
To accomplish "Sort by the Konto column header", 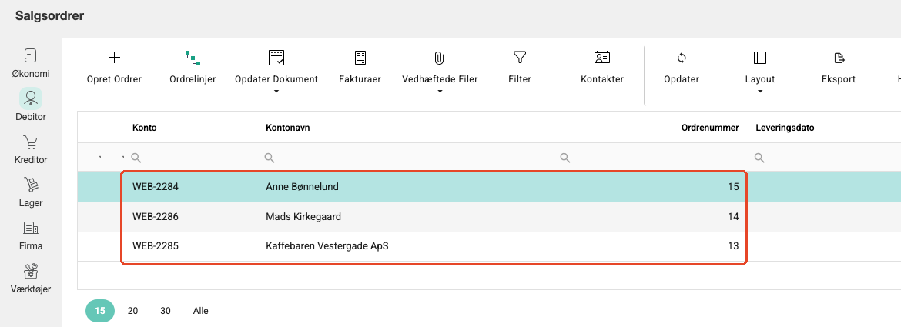I will click(x=144, y=128).
